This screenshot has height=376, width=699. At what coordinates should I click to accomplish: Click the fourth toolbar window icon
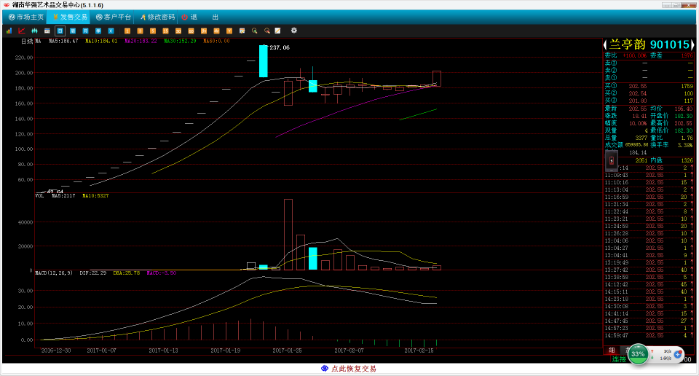tap(47, 31)
